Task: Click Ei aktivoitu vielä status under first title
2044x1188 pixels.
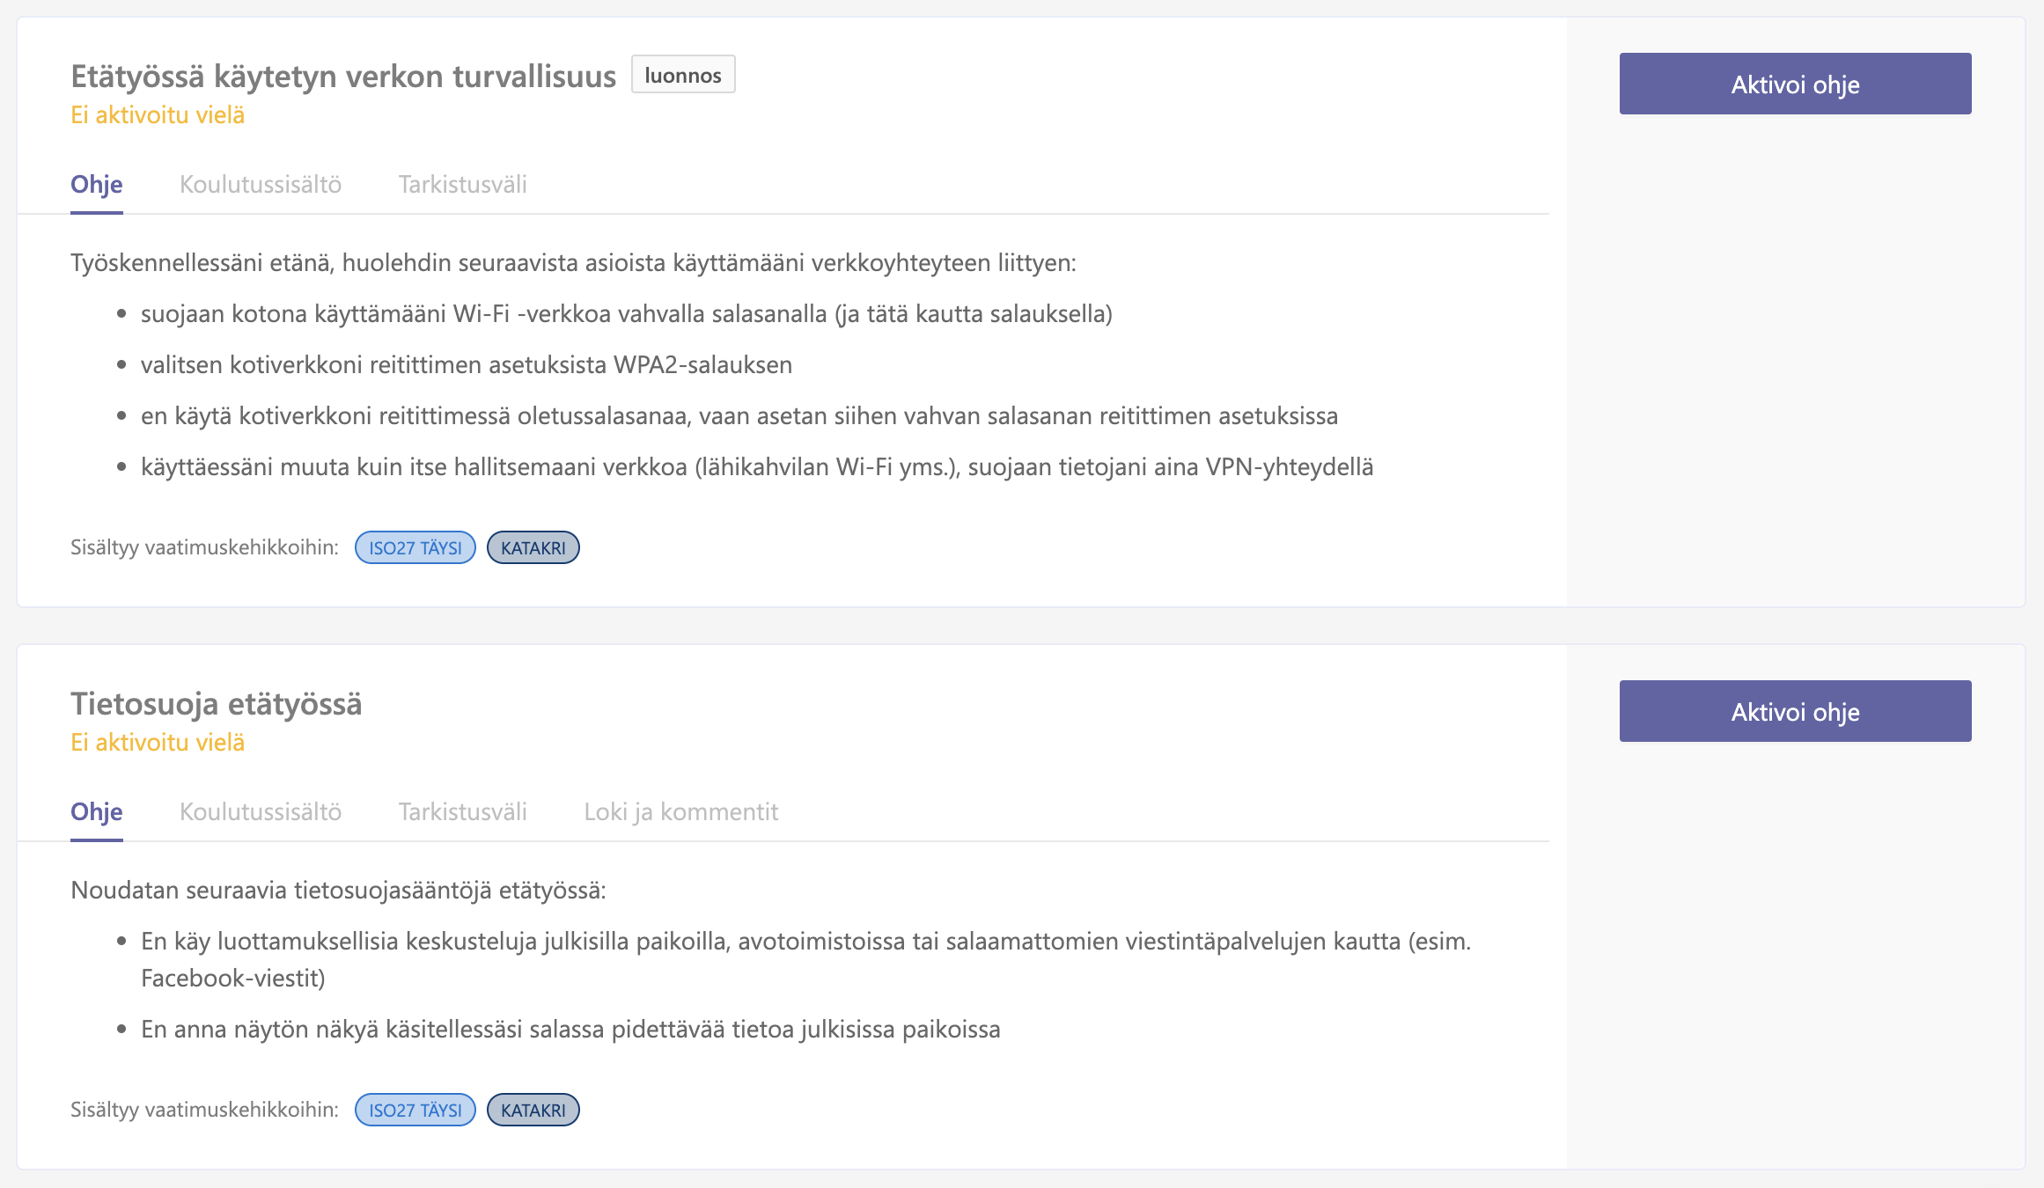Action: click(158, 115)
